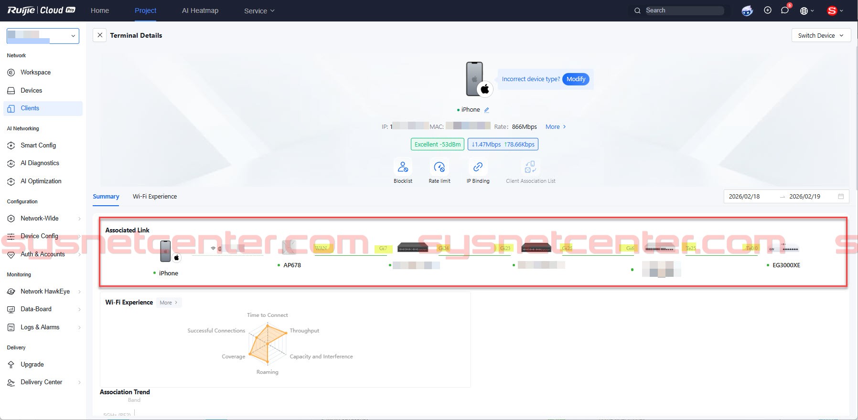Click the messages notification icon
858x420 pixels.
pos(784,10)
